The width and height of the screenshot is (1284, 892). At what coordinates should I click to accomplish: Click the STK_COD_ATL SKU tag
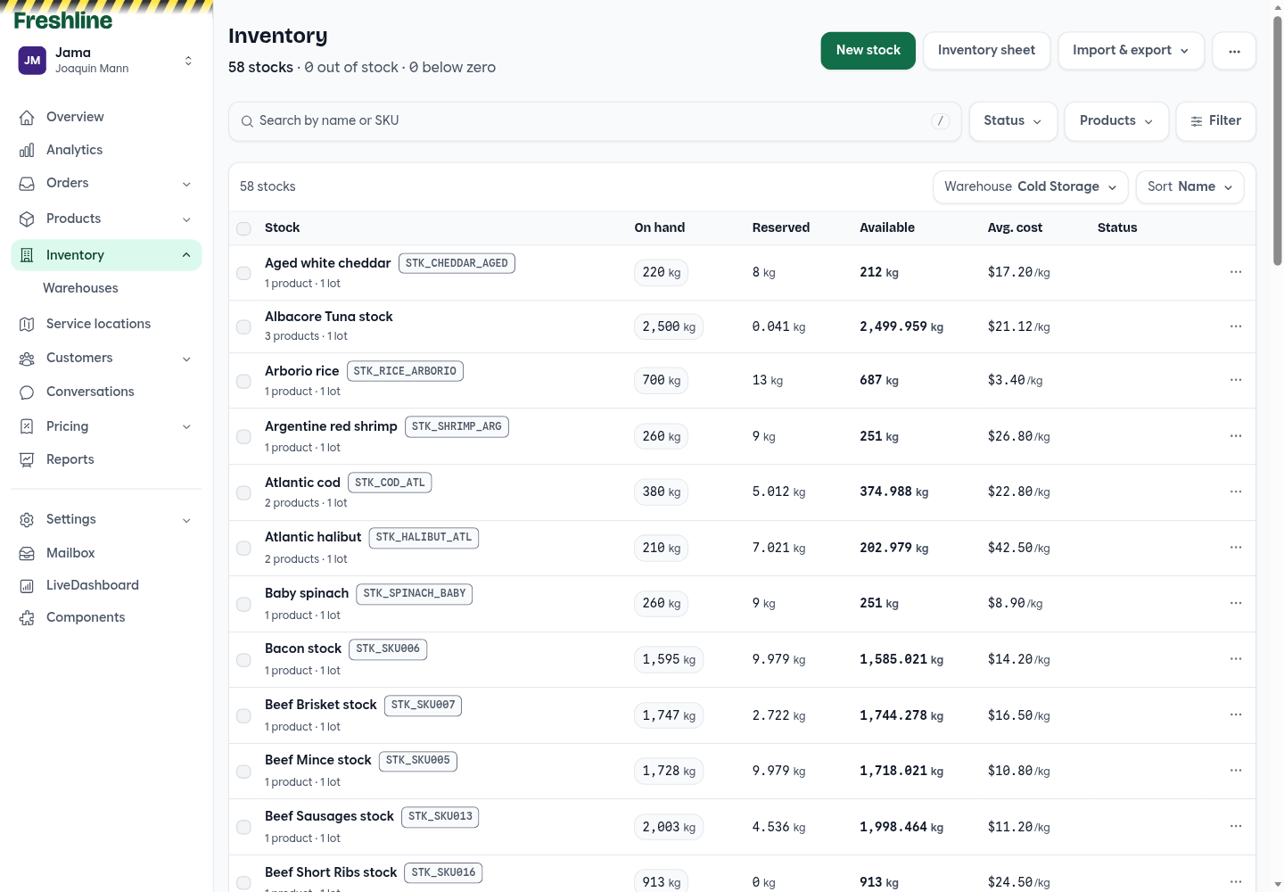(x=390, y=483)
